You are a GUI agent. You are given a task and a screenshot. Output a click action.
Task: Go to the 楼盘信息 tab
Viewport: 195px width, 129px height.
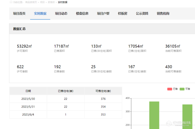82,13
